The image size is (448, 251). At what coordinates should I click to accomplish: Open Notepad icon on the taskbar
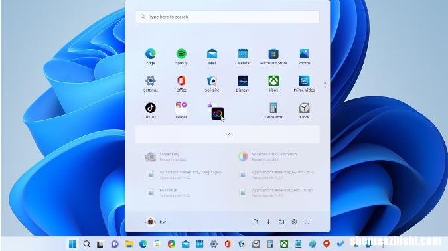pyautogui.click(x=298, y=244)
